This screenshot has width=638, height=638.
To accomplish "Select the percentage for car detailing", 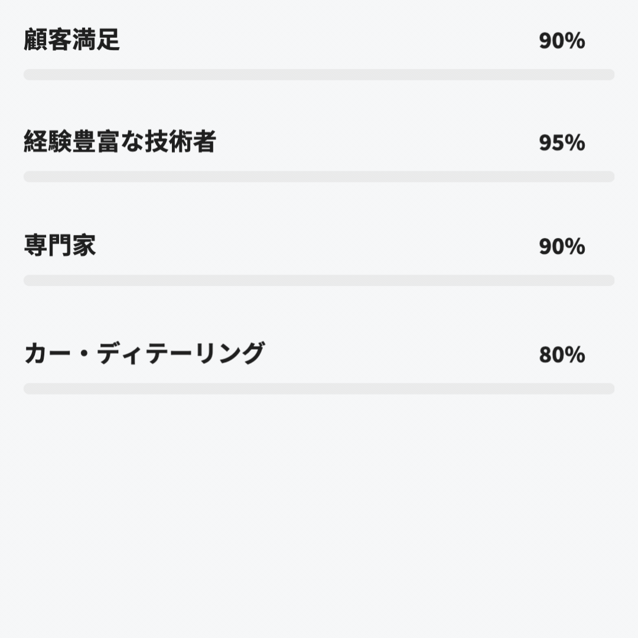I will [561, 355].
